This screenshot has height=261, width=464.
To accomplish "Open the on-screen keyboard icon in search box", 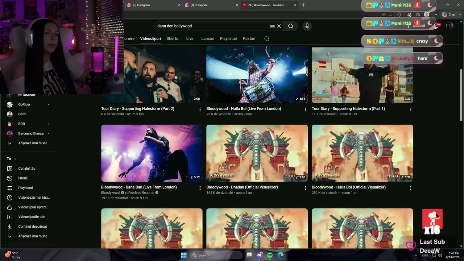I will (x=272, y=26).
